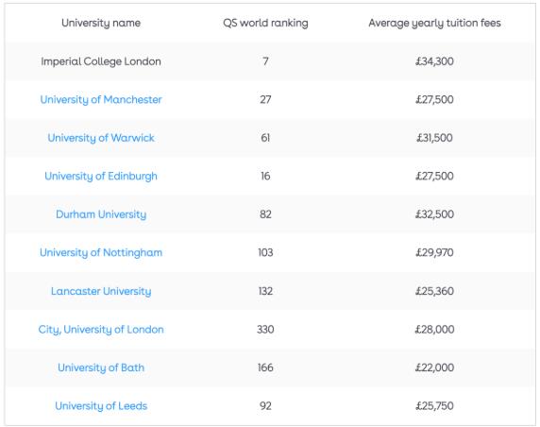Open City, University of London link
Screen dimensions: 540x427
click(x=101, y=330)
